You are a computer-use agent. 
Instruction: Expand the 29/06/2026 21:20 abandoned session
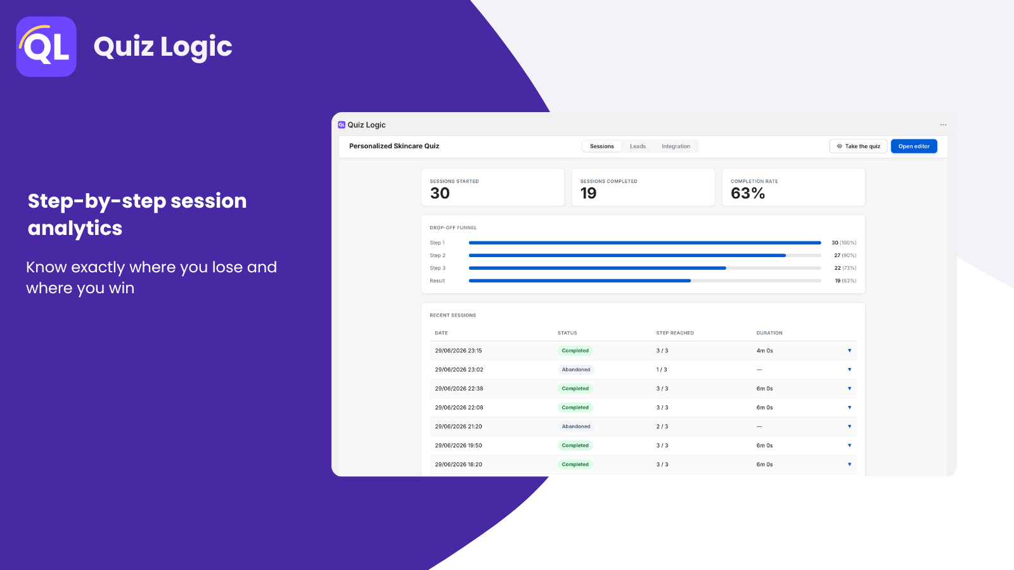click(x=849, y=426)
